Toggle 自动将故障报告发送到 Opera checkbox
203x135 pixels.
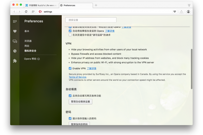point(70,31)
